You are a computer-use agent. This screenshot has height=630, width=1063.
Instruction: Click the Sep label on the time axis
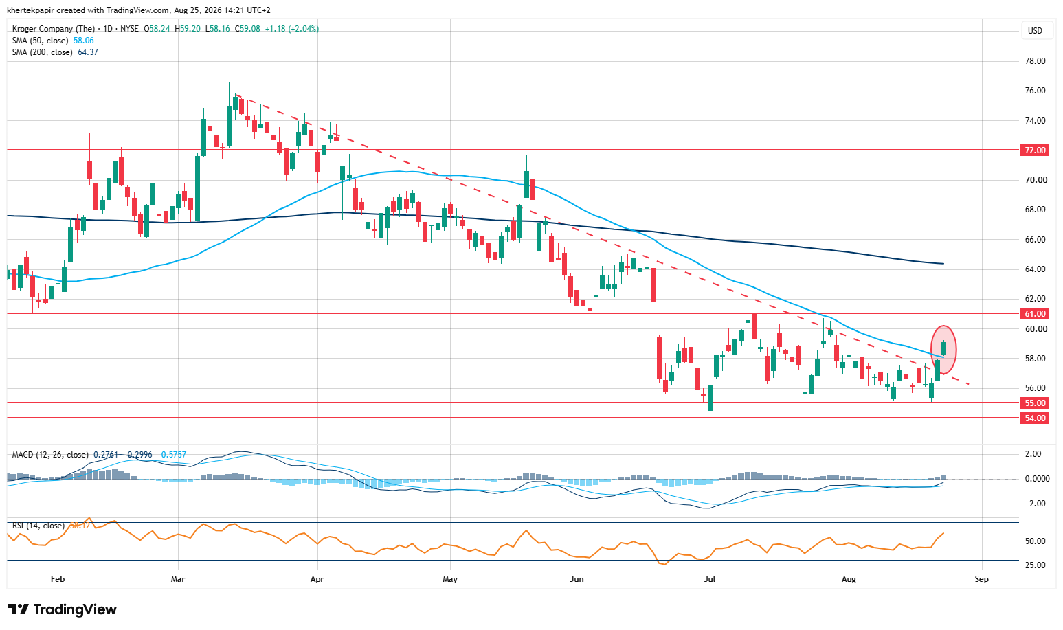click(x=982, y=579)
